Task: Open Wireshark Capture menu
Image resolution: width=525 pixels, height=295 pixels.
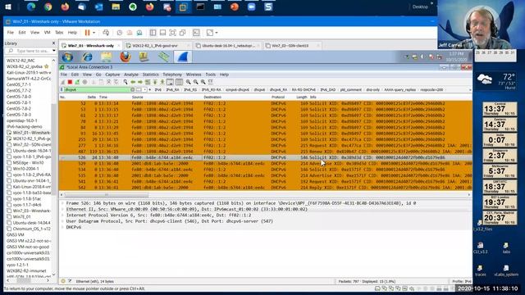Action: tap(112, 75)
